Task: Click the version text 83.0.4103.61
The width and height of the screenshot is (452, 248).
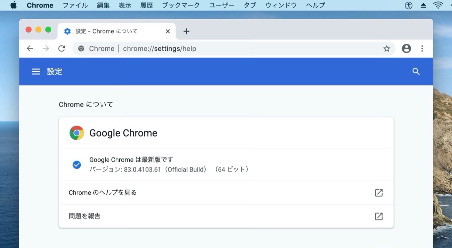Action: pyautogui.click(x=143, y=169)
